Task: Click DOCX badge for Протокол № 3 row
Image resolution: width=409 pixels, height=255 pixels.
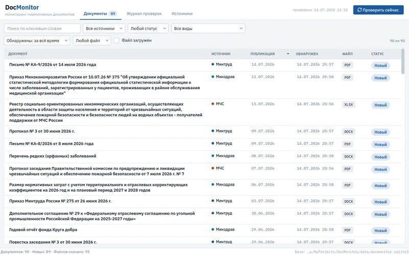Action: (348, 132)
